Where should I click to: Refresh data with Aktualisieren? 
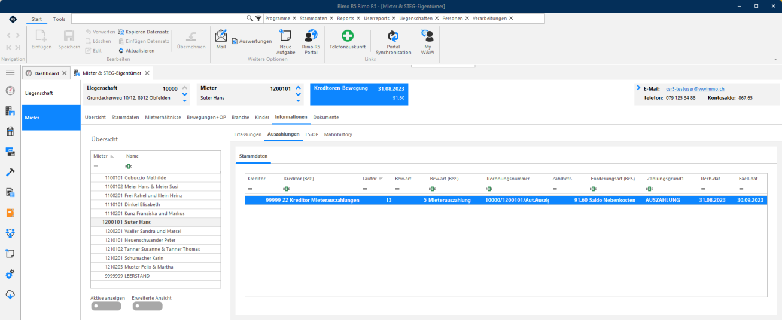click(136, 51)
